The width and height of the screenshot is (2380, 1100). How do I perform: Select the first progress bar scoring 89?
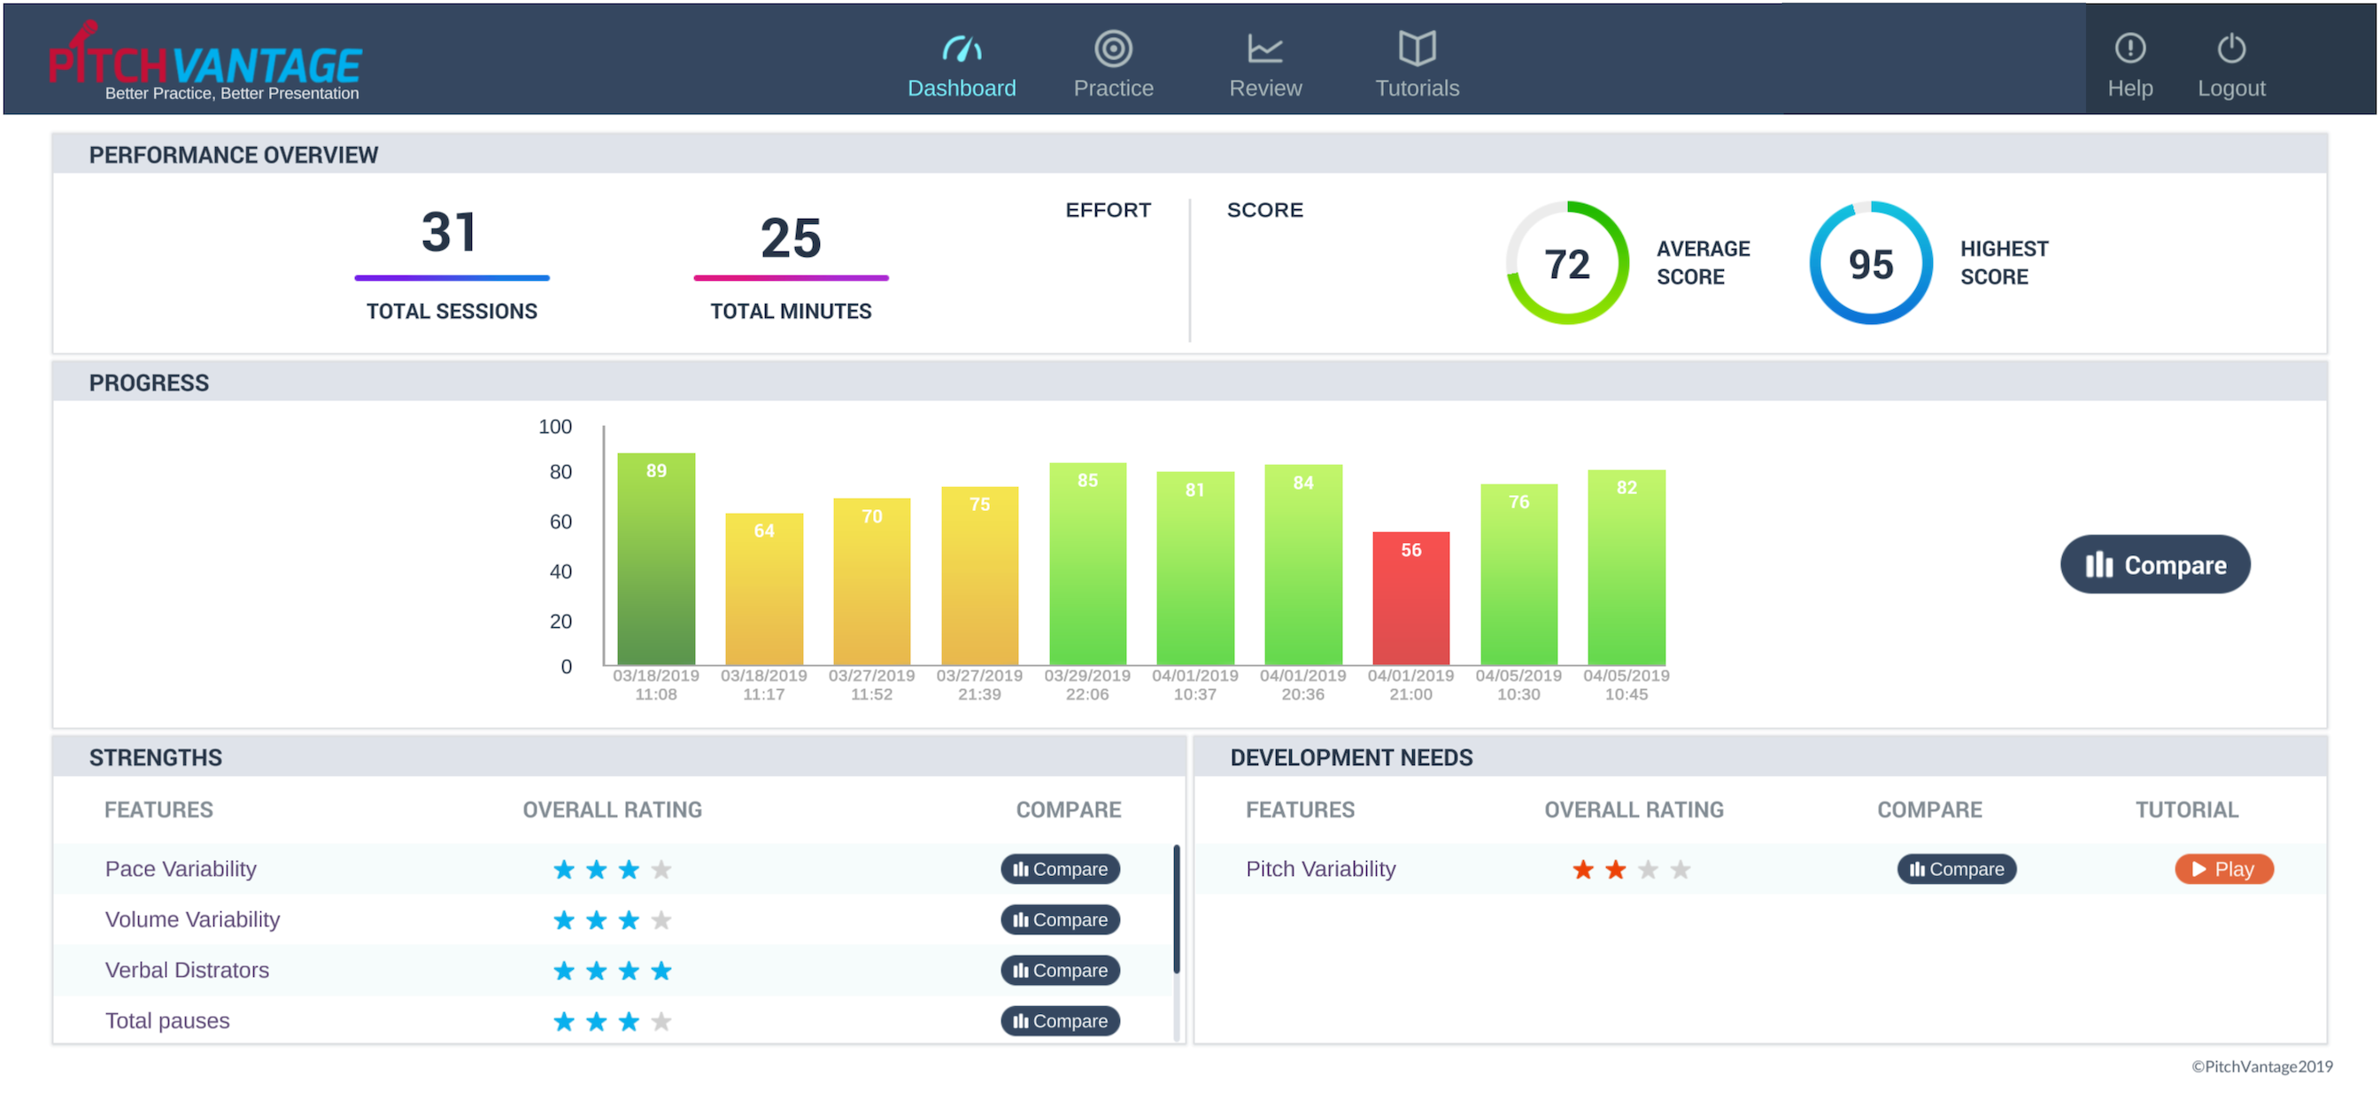pyautogui.click(x=656, y=559)
